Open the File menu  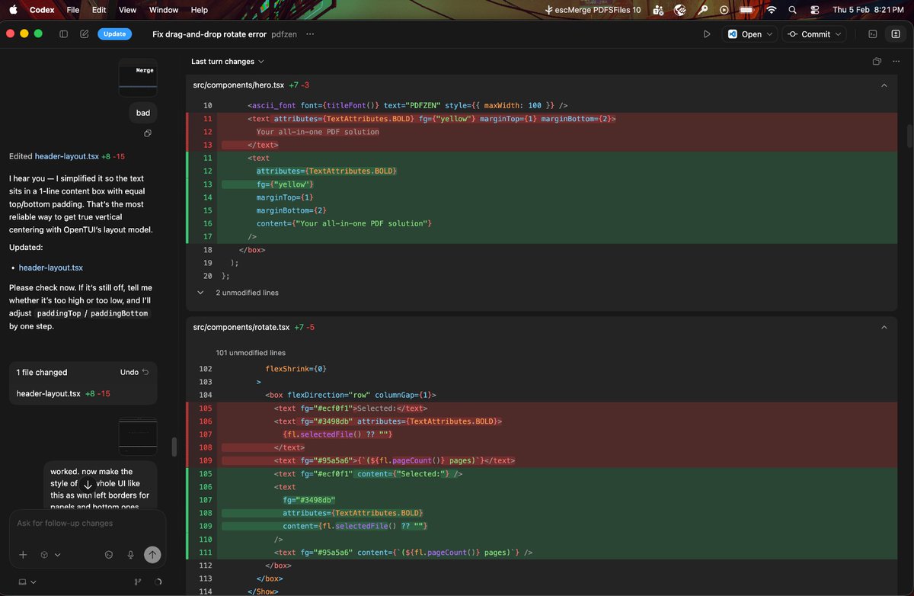coord(73,10)
